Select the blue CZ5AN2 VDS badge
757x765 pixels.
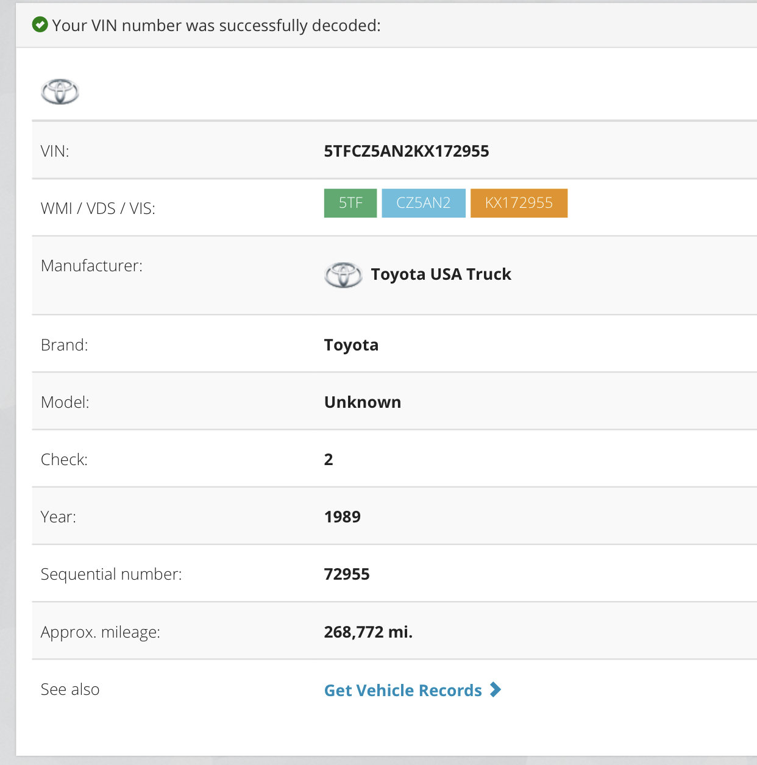(x=424, y=203)
